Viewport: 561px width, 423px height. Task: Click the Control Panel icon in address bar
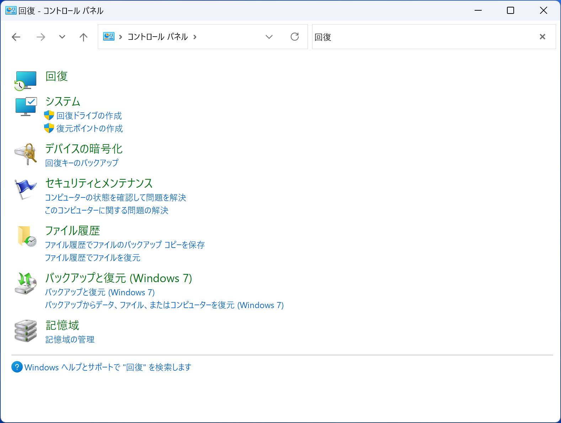(x=109, y=36)
